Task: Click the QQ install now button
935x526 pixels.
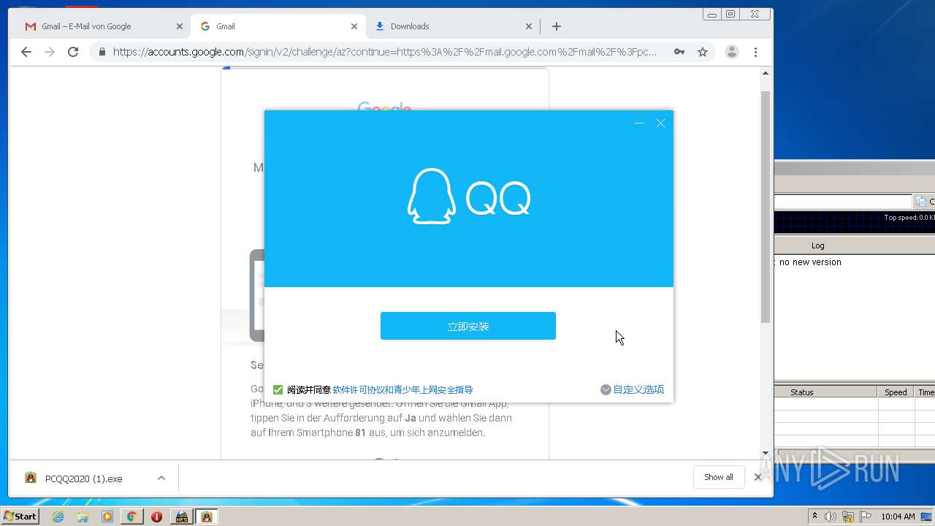Action: pyautogui.click(x=467, y=326)
